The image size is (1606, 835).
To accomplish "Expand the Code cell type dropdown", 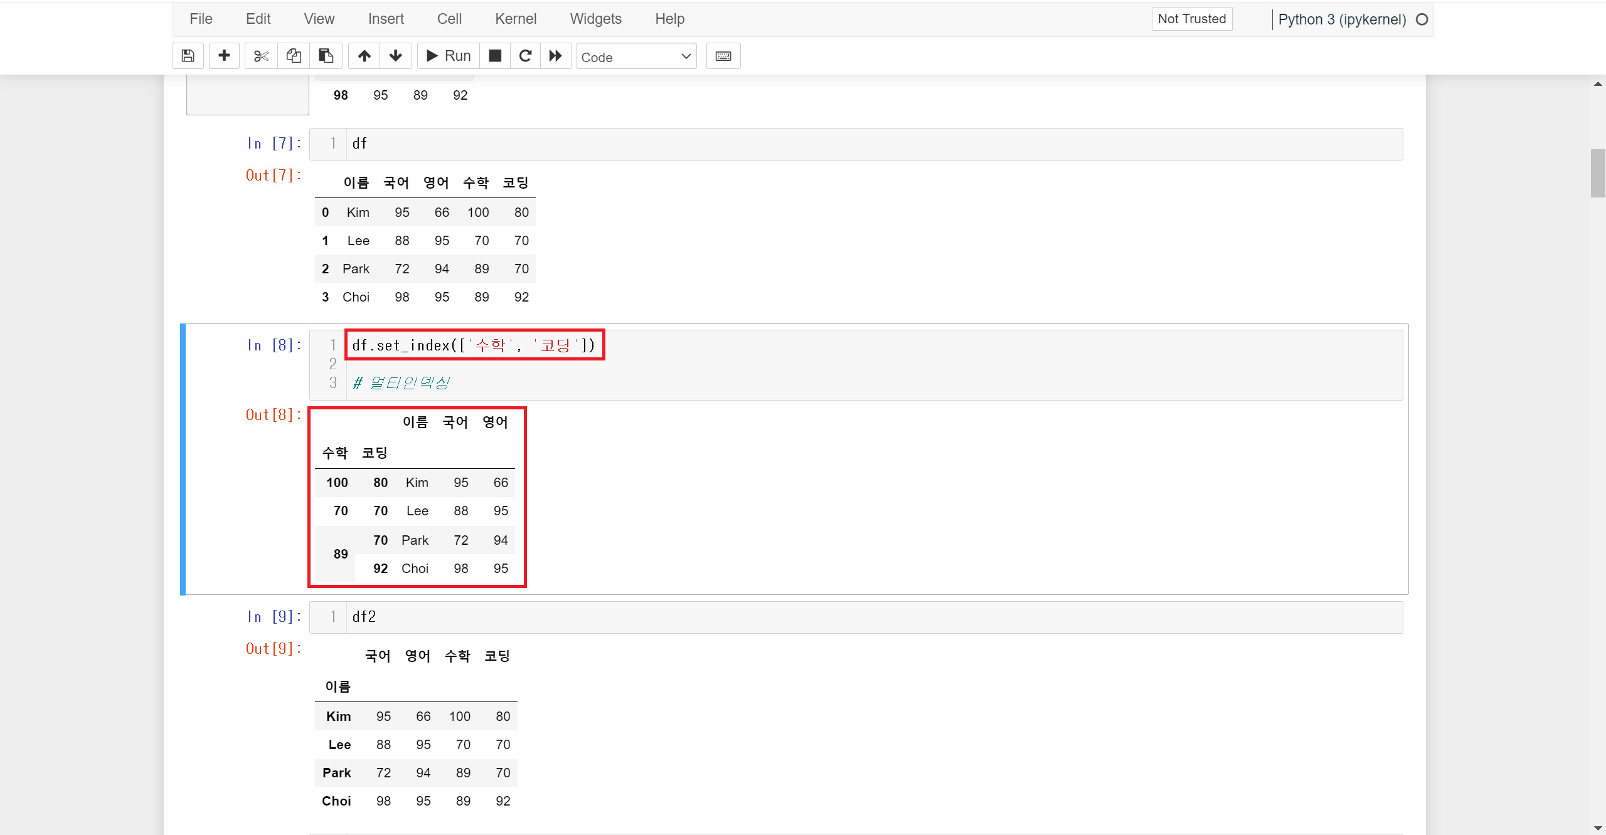I will click(636, 57).
